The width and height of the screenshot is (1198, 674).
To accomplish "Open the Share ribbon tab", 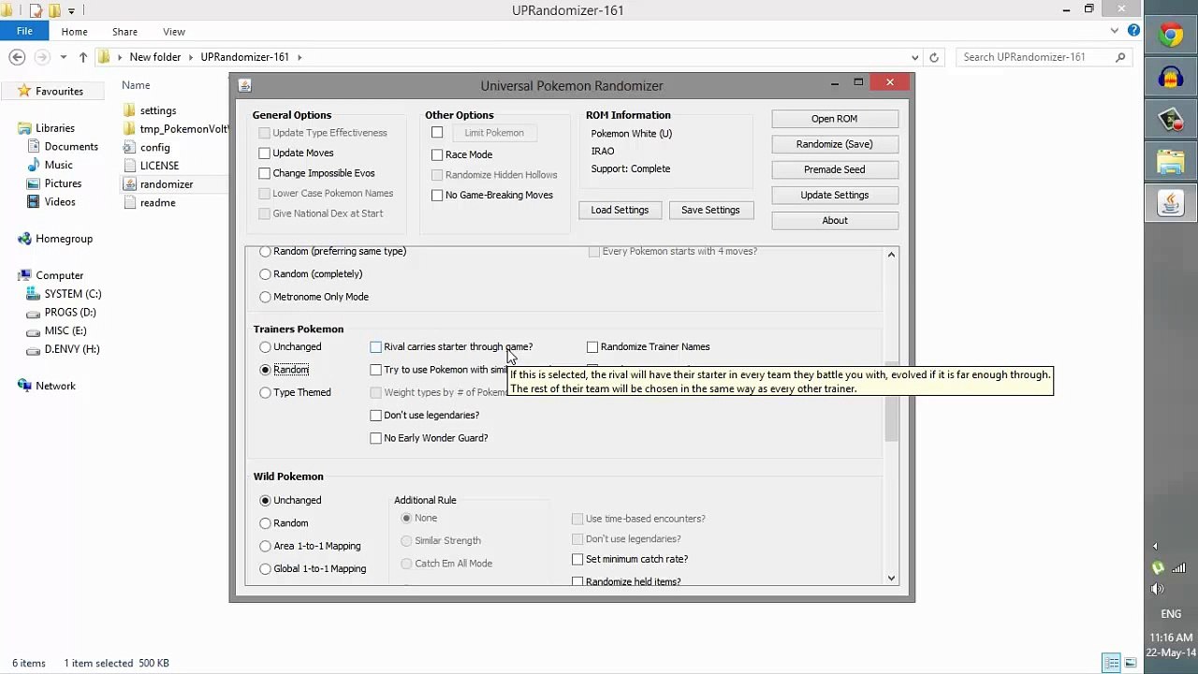I will pos(124,32).
